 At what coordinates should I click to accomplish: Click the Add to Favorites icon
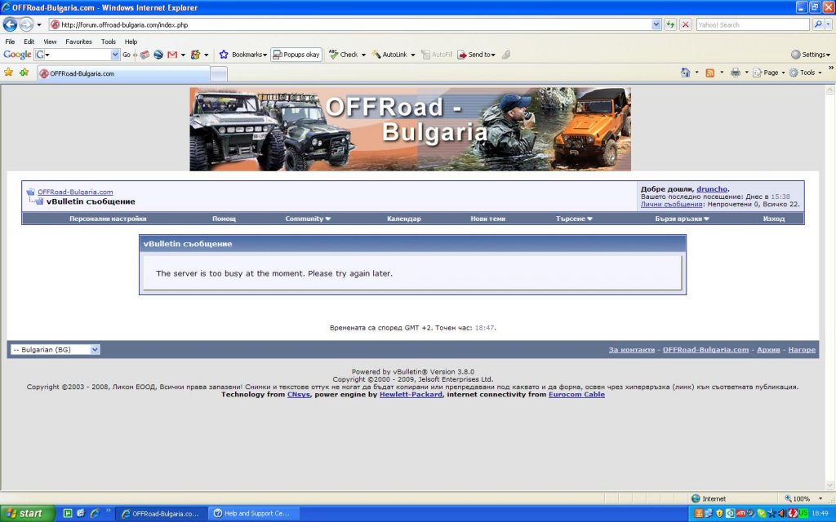[x=24, y=73]
